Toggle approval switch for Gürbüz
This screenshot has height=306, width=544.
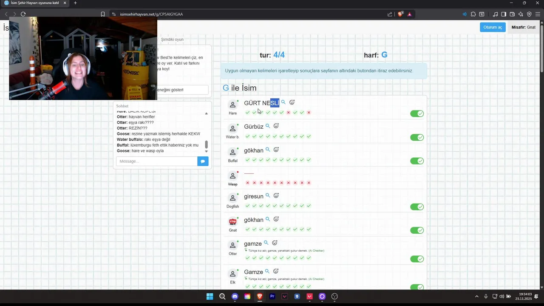pyautogui.click(x=417, y=137)
